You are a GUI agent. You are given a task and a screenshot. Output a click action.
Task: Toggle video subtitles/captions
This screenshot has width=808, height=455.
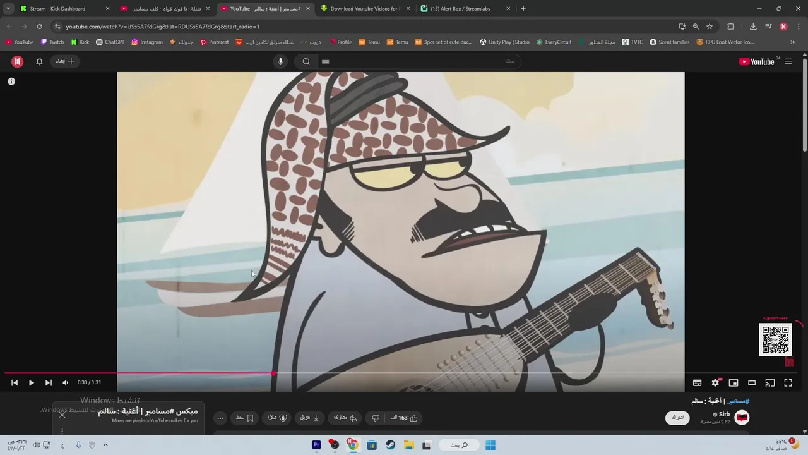(x=697, y=382)
